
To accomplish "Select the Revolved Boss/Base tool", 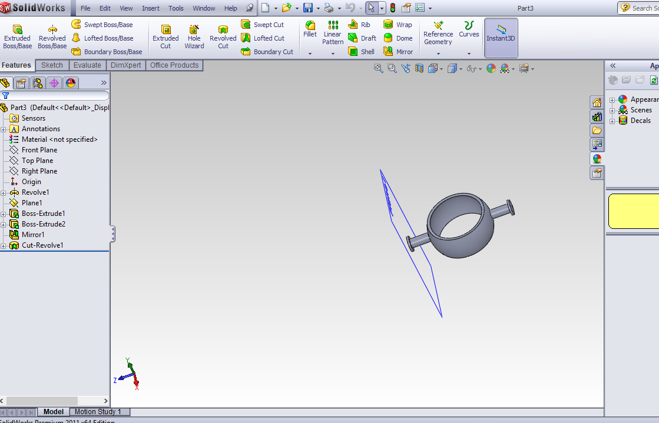I will [52, 37].
